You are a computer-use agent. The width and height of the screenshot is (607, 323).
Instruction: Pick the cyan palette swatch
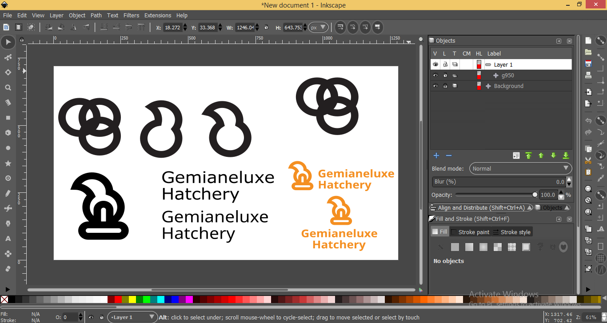point(161,299)
